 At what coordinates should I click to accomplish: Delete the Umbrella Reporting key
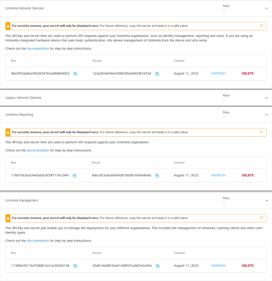pyautogui.click(x=248, y=175)
